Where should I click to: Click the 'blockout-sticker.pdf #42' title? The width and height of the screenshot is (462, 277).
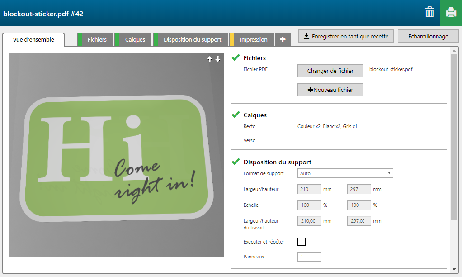(x=43, y=14)
